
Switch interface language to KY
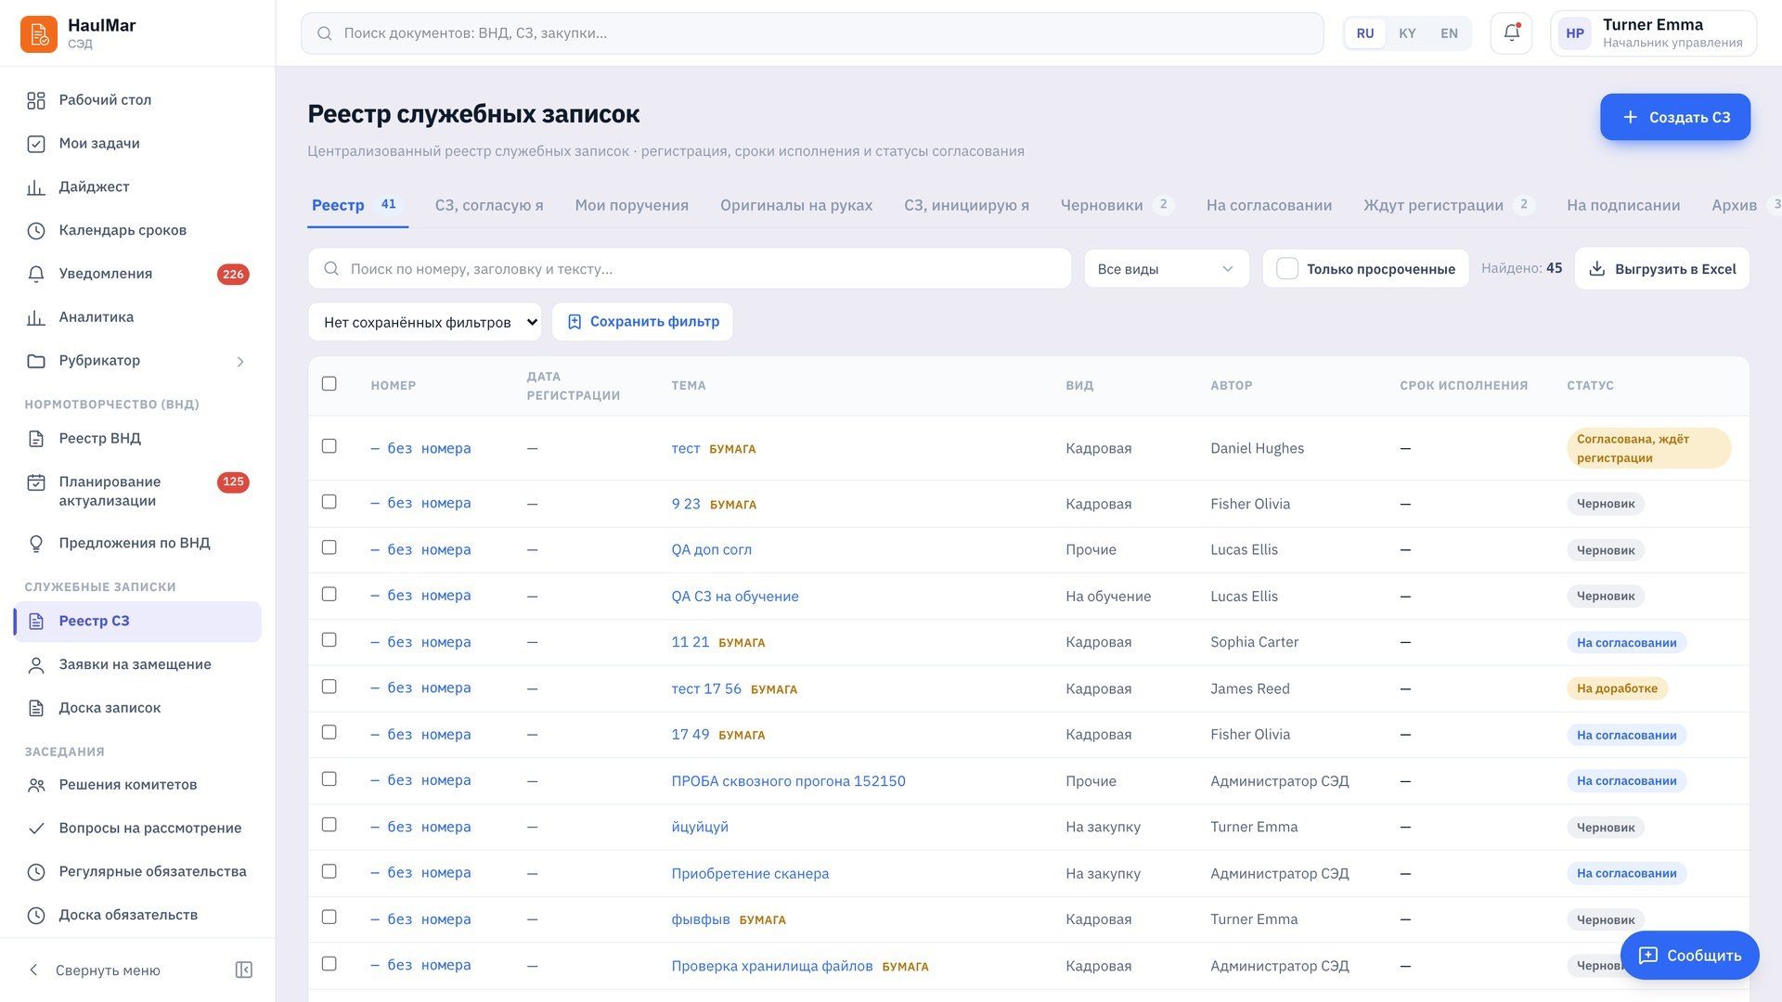tap(1407, 33)
